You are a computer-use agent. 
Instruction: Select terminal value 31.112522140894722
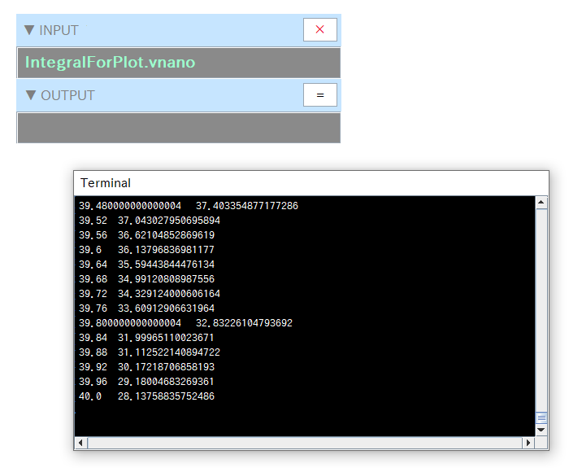(169, 352)
